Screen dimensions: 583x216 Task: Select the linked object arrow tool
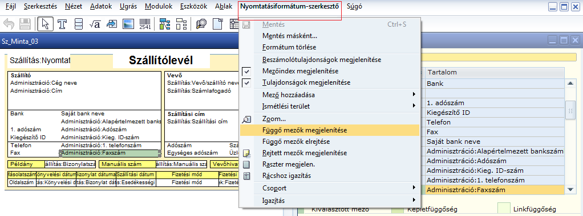click(x=112, y=24)
